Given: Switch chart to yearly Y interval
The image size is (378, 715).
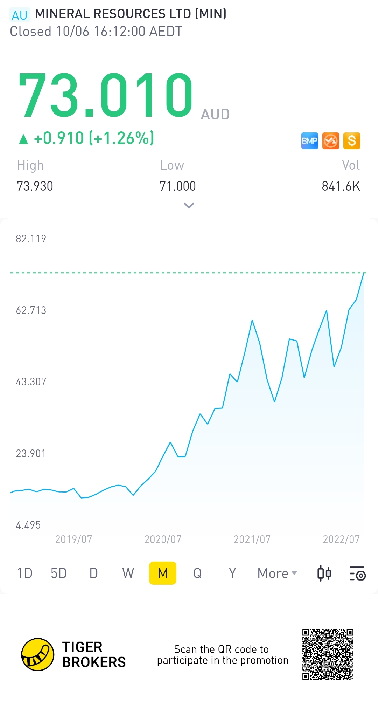Looking at the screenshot, I should (x=232, y=573).
